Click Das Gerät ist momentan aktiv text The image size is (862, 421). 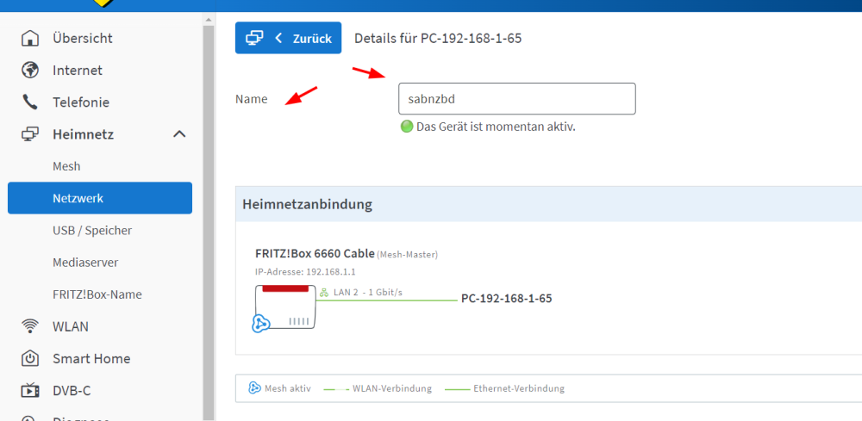point(496,127)
